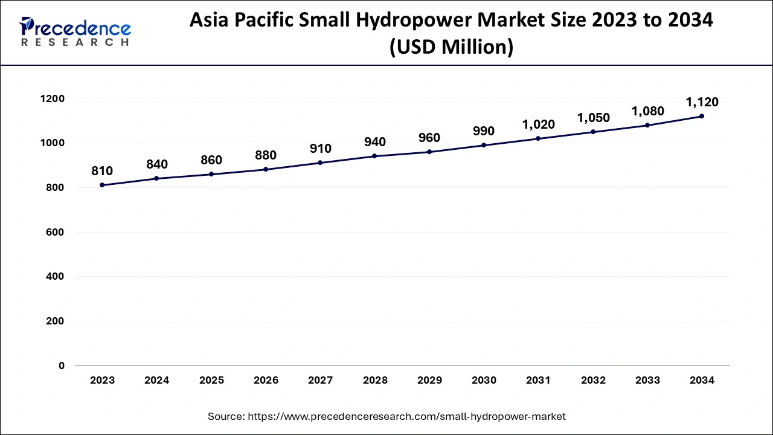Select the 1,050 data label
Image resolution: width=773 pixels, height=435 pixels.
point(593,118)
